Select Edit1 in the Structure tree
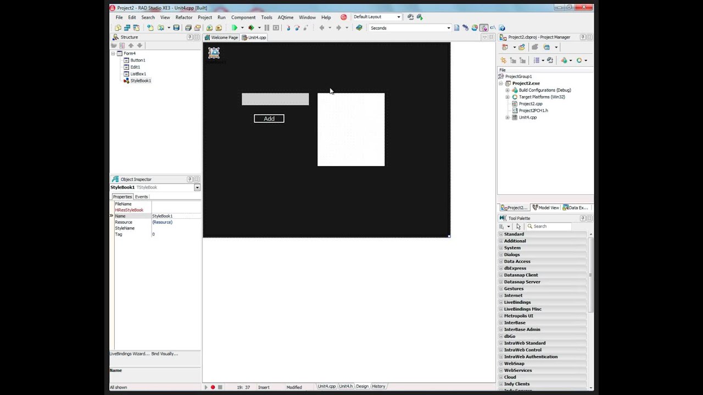Image resolution: width=703 pixels, height=395 pixels. 135,67
